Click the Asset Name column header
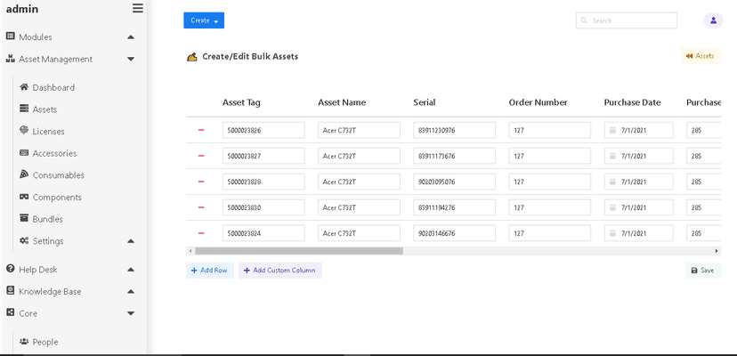Screen dimensions: 737x356 (342, 102)
